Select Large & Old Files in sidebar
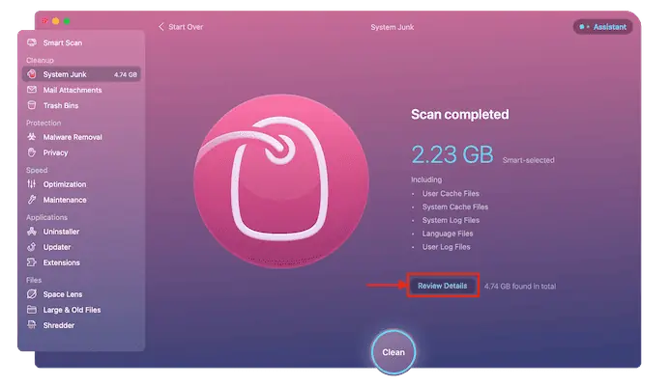Screen dimensions: 671x386 (72, 310)
